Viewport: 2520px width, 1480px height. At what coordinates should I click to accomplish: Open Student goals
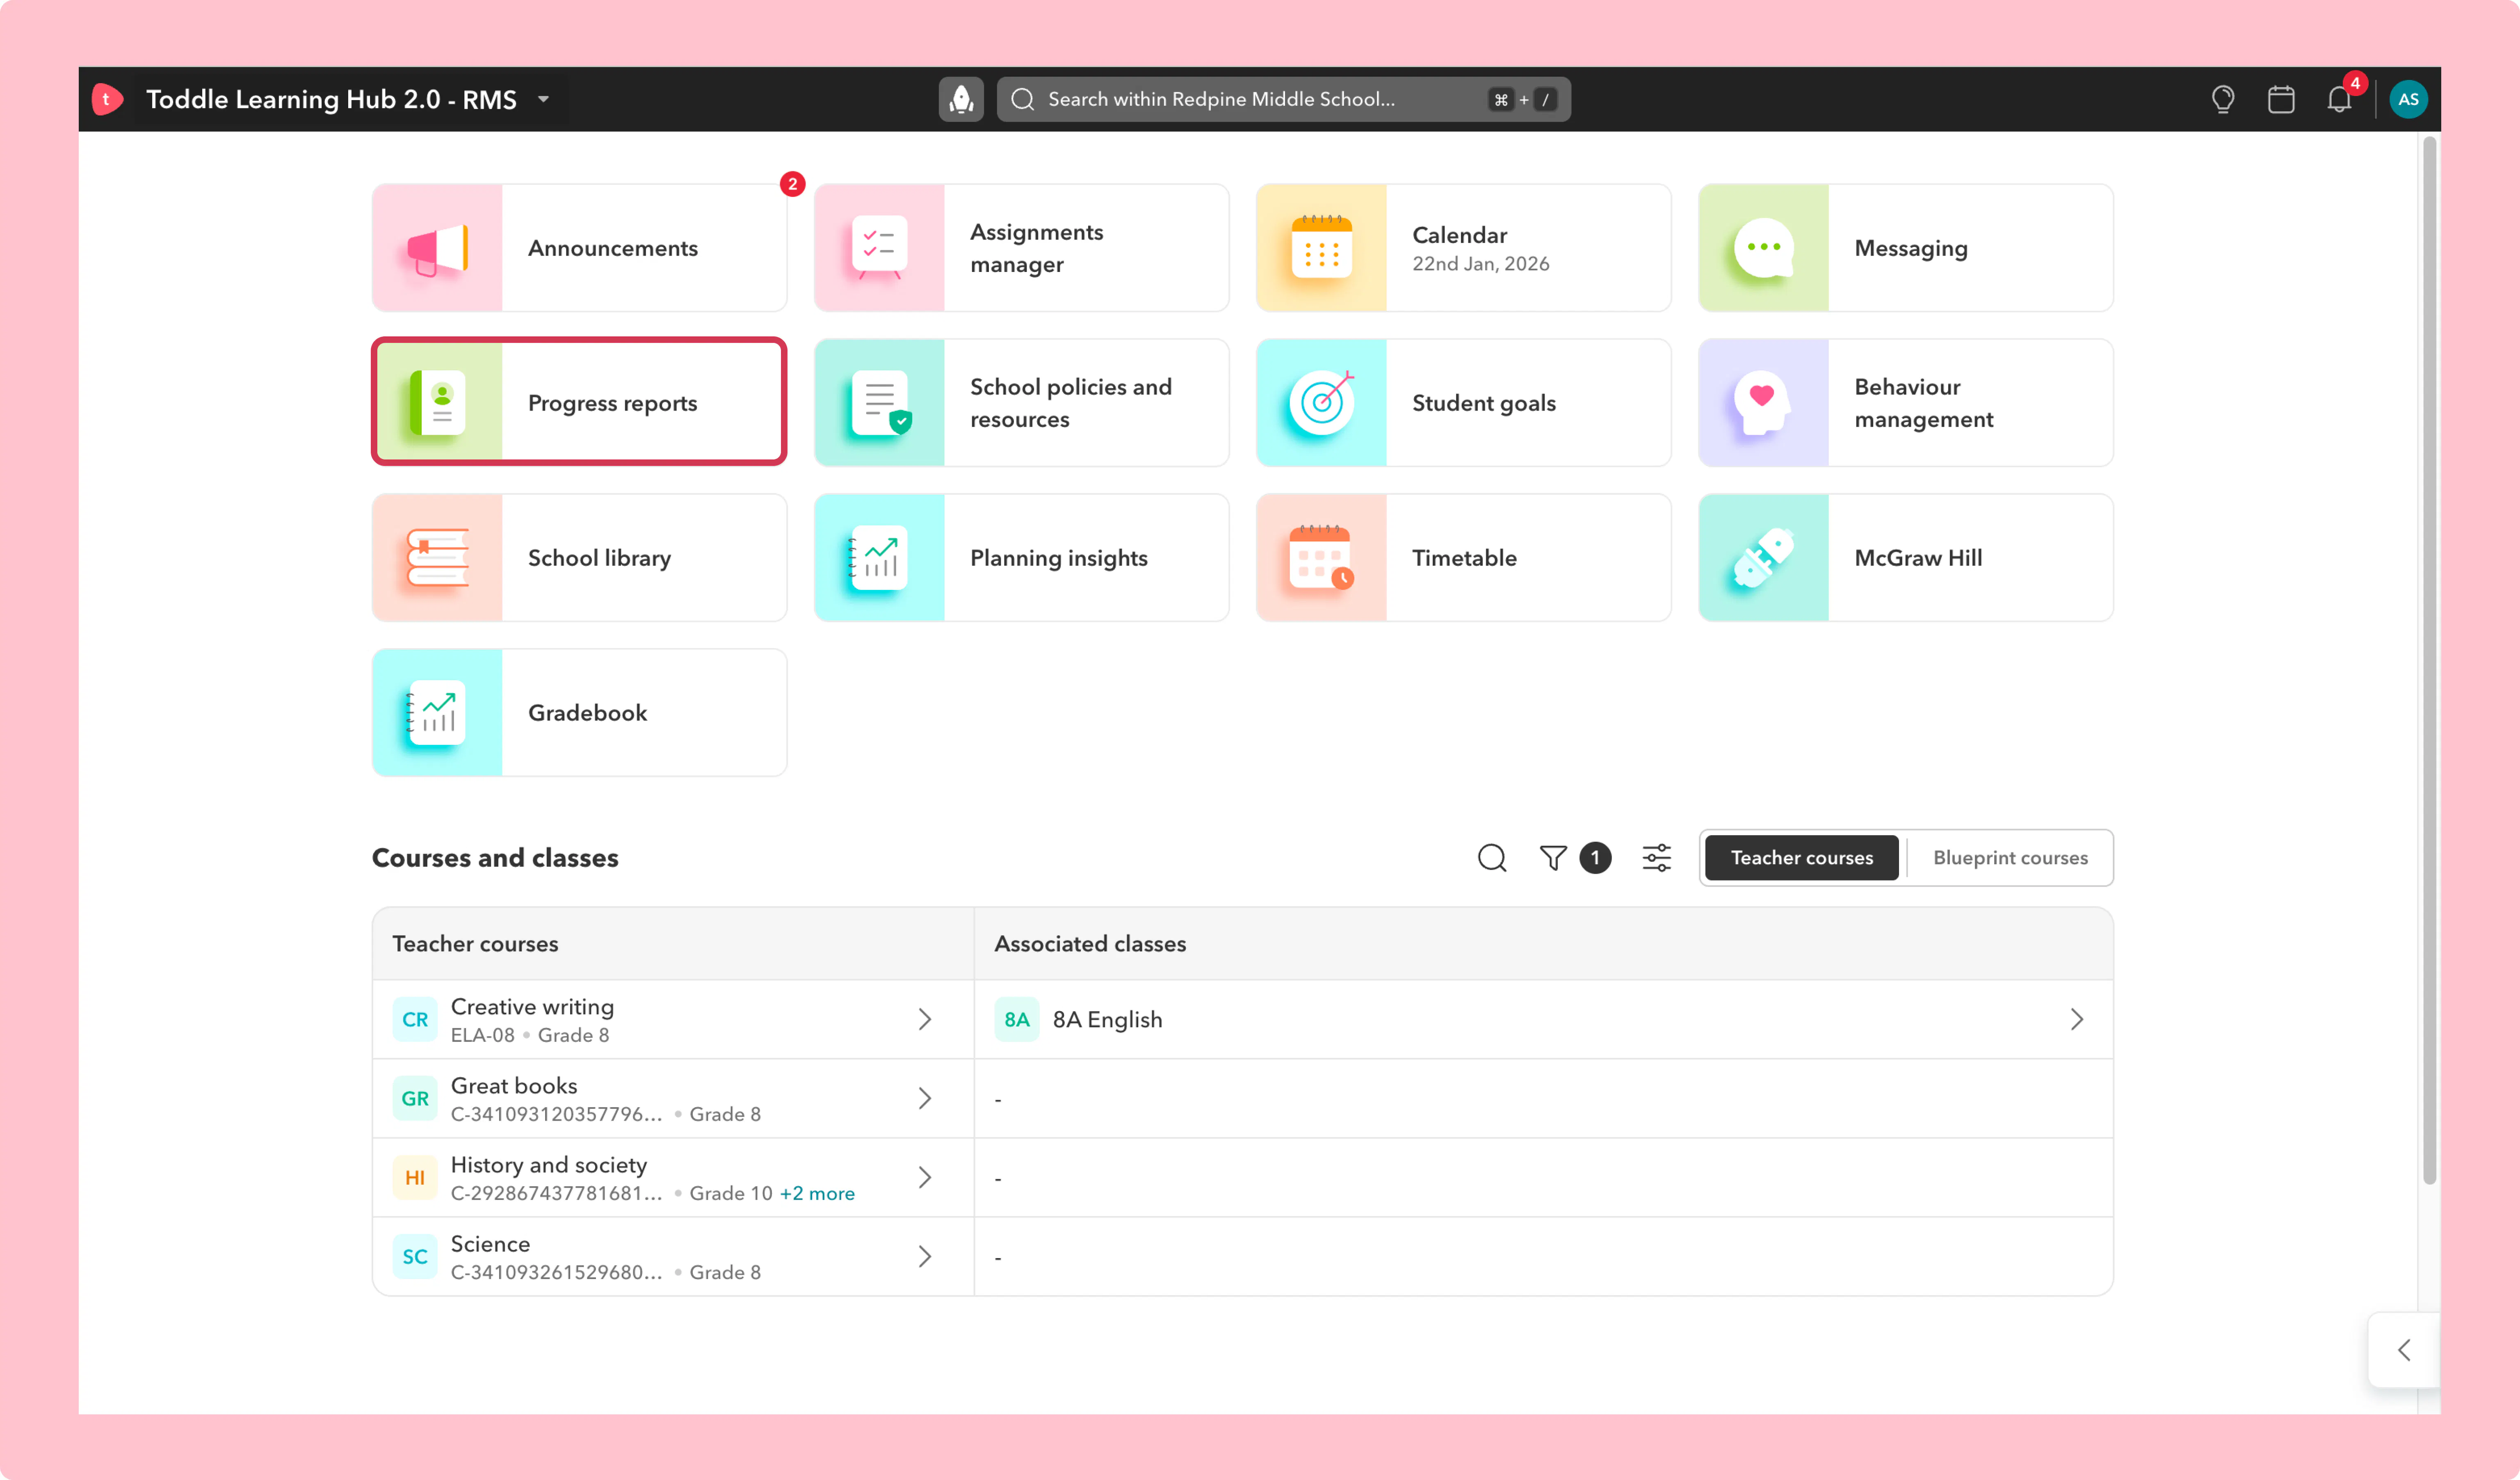coord(1463,402)
